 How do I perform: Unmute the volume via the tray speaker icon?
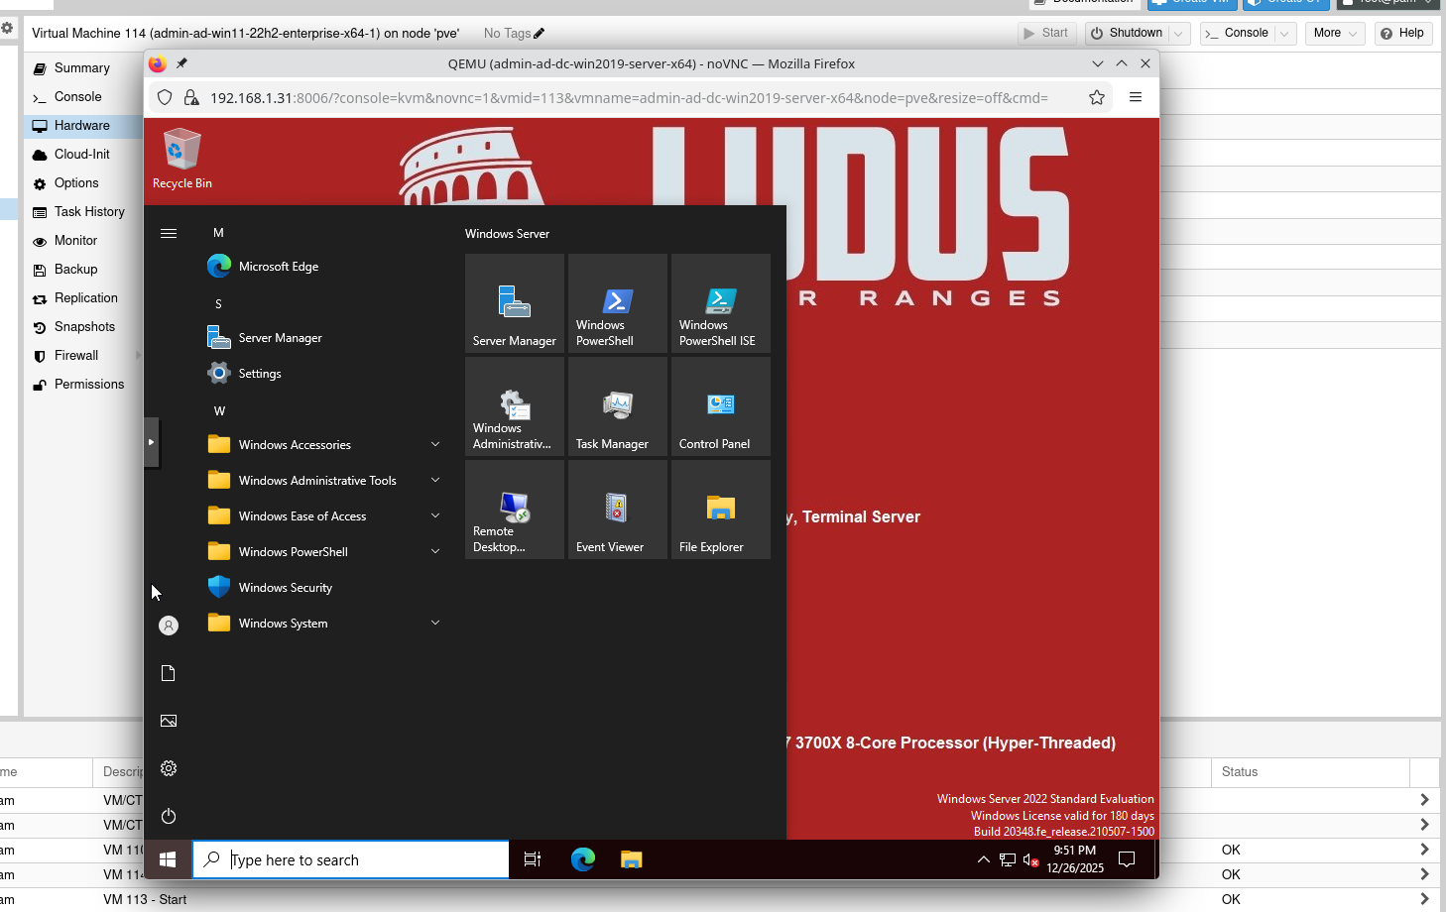[1031, 859]
